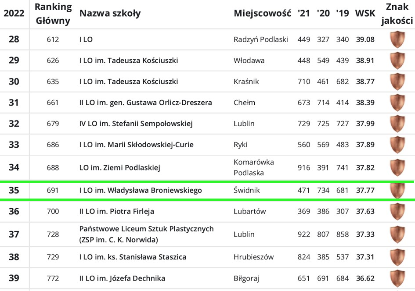Click bronze shield badge for I LO Radzyń Podlaski
The width and height of the screenshot is (415, 291).
pyautogui.click(x=397, y=39)
